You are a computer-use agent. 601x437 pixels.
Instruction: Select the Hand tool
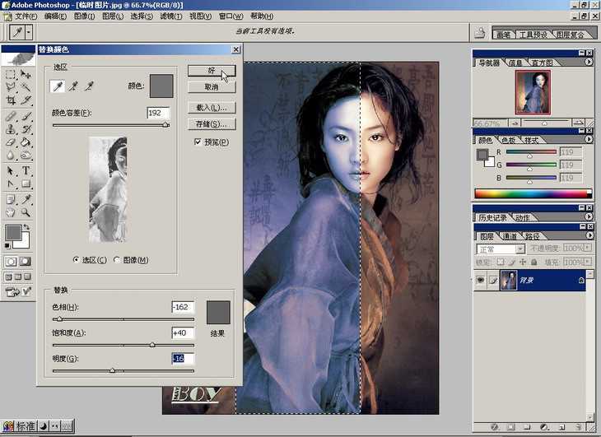11,212
